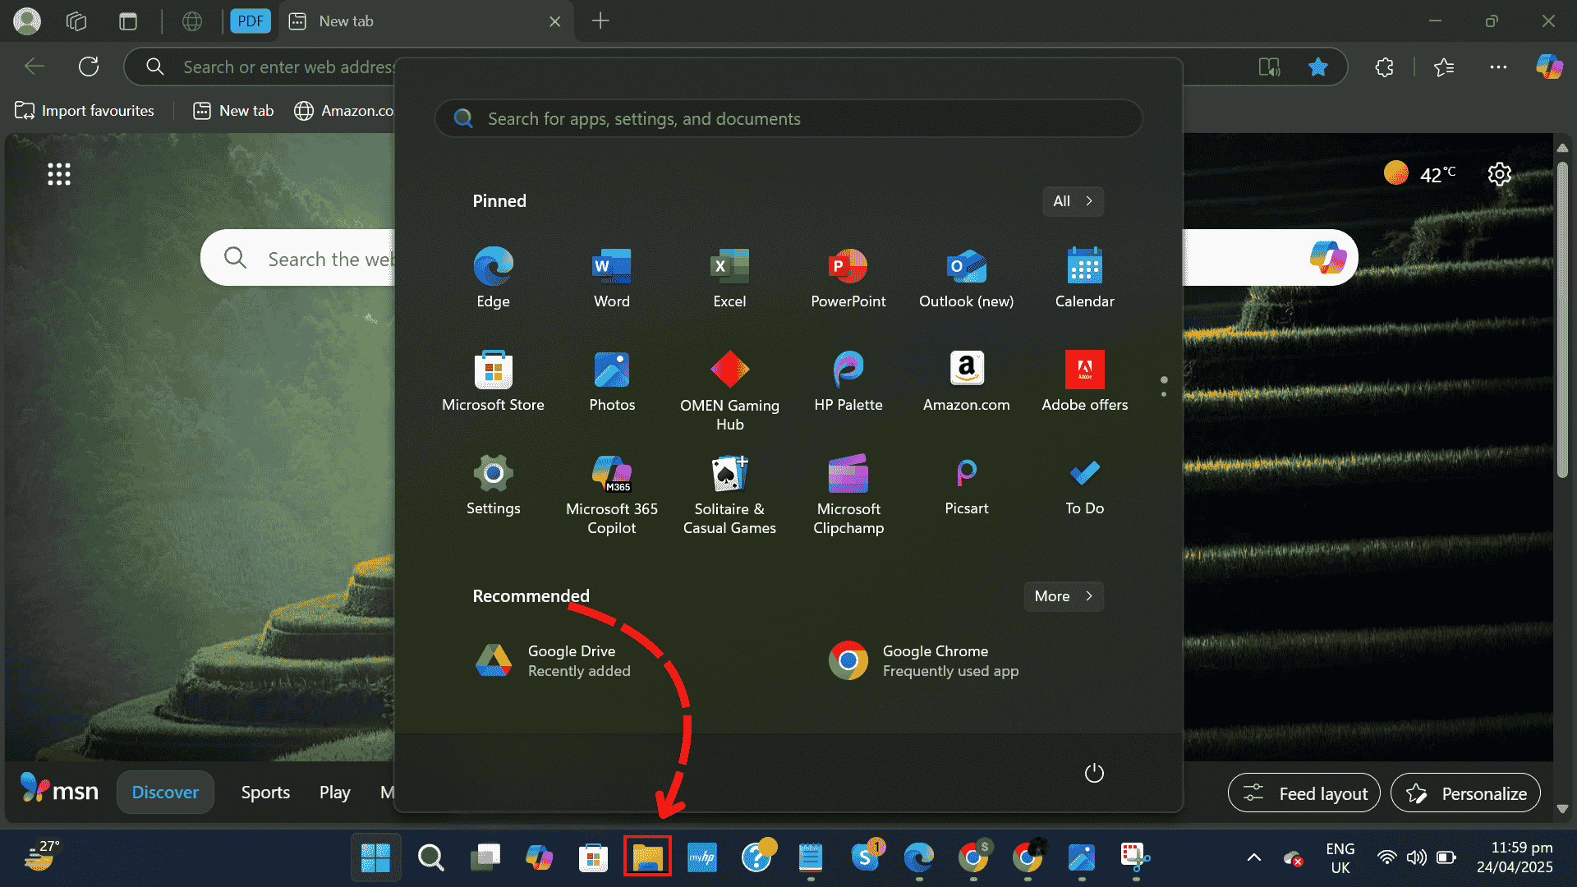
Task: Open the Get Help taskbar icon
Action: tap(756, 857)
